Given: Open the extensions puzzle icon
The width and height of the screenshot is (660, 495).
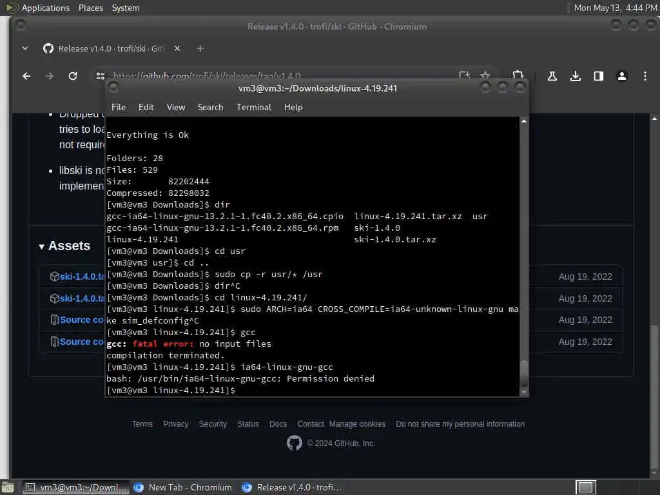Looking at the screenshot, I should click(x=518, y=75).
